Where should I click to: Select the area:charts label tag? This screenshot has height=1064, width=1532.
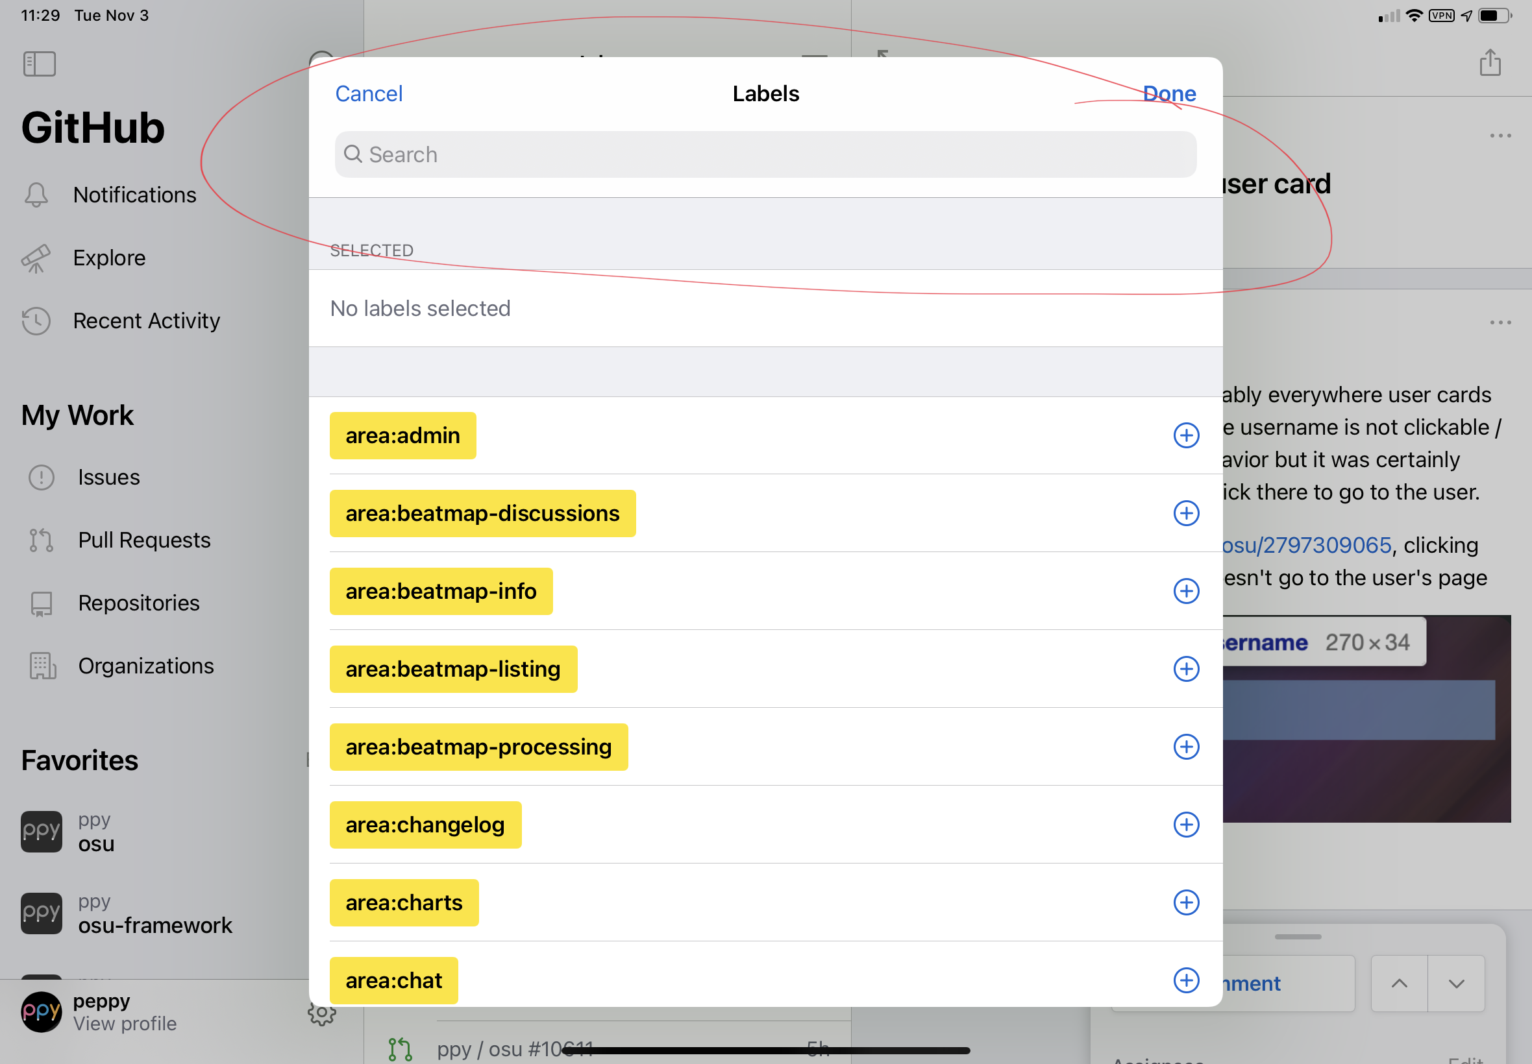tap(404, 902)
